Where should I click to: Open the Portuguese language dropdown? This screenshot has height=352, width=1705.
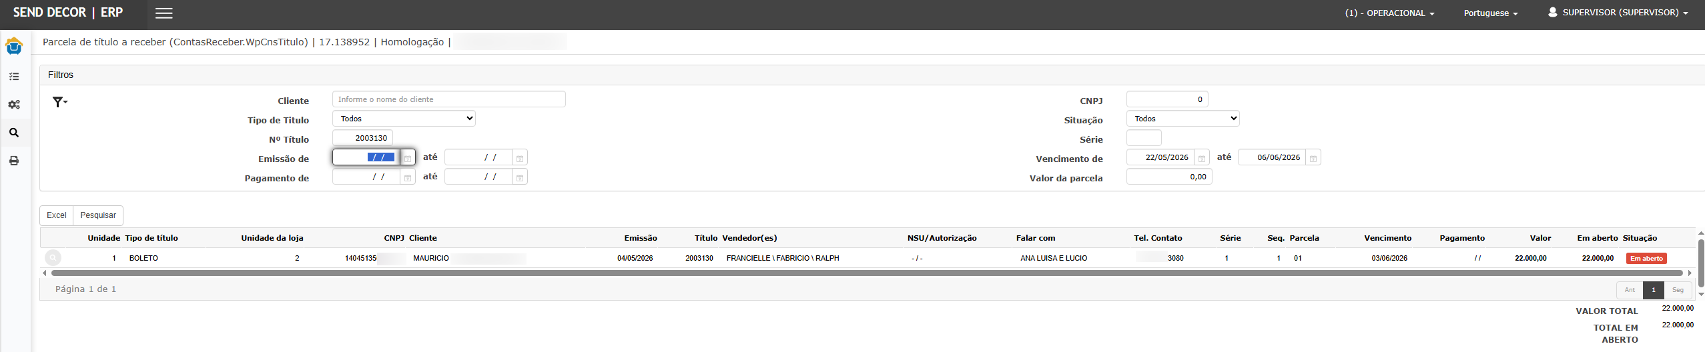pos(1491,13)
